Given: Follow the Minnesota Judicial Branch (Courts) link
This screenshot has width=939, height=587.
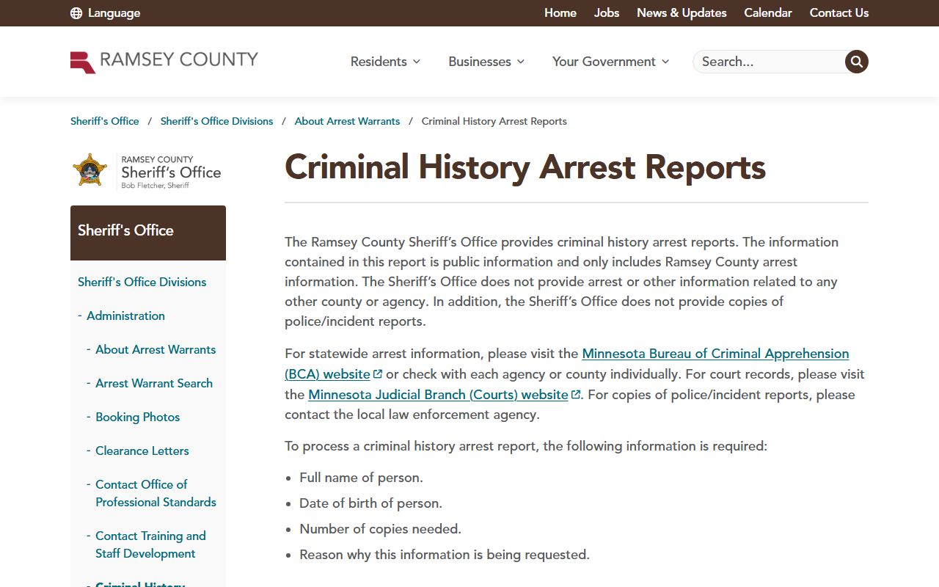Looking at the screenshot, I should [x=438, y=395].
